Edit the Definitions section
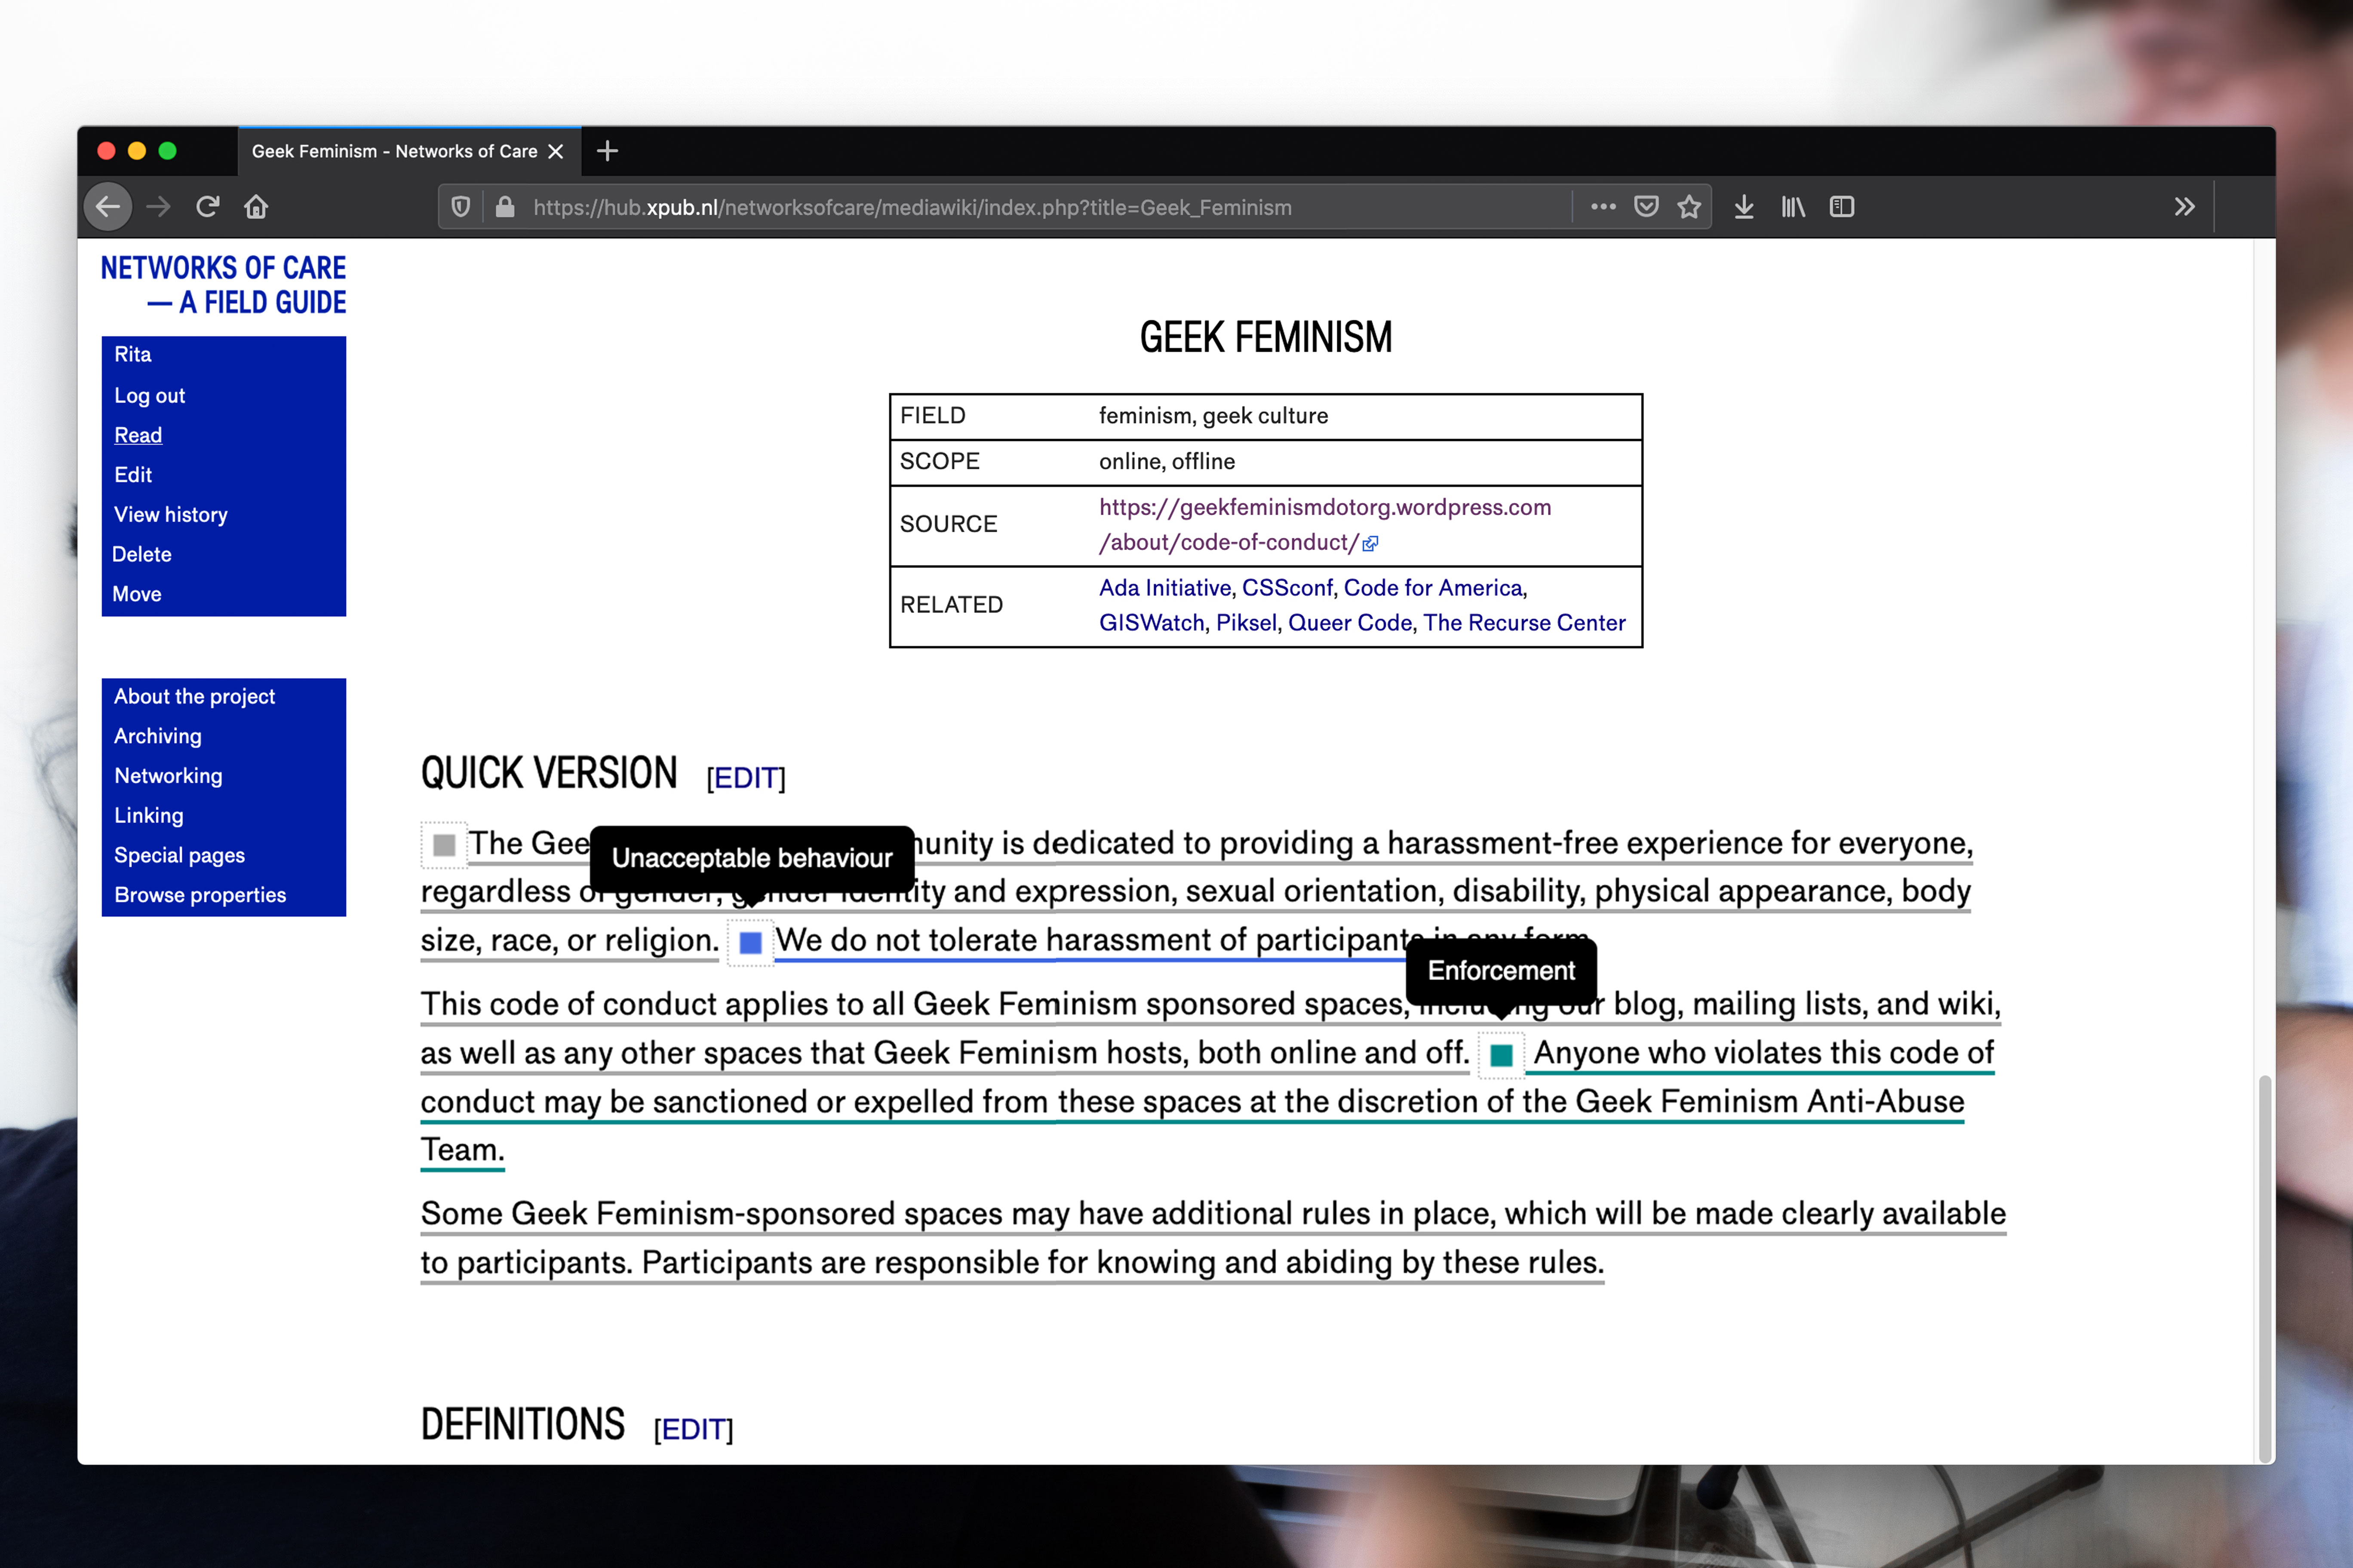 693,1430
